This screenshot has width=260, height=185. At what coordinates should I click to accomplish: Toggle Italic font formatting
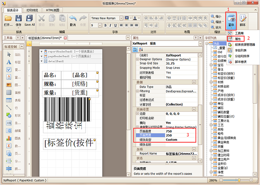110,26
